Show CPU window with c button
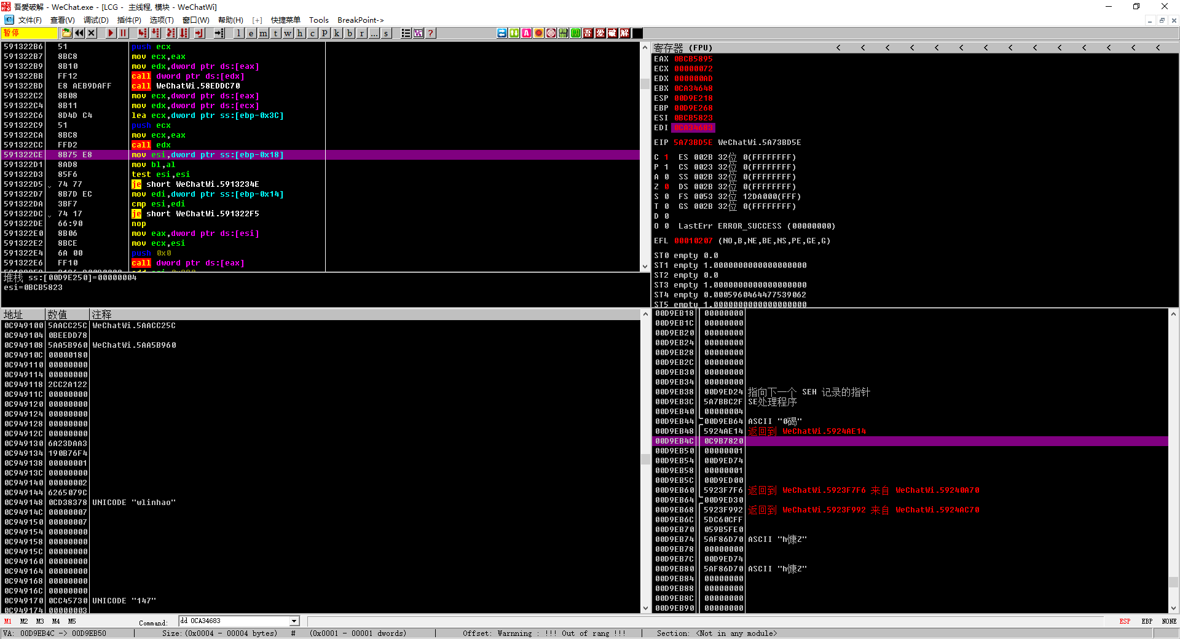 (312, 33)
